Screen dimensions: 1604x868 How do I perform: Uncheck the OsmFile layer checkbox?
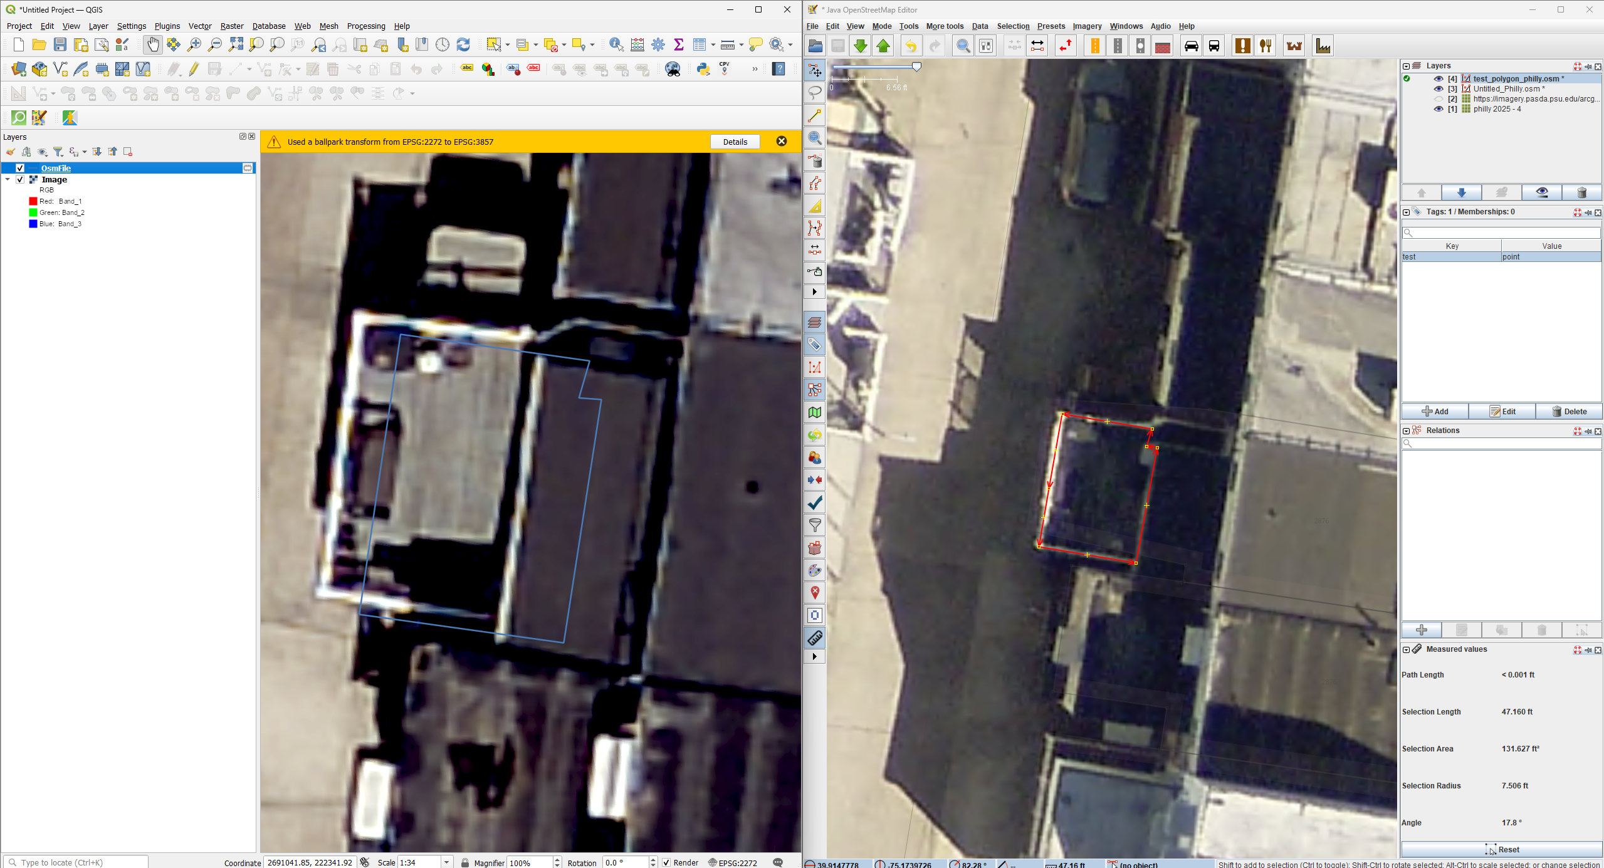(x=20, y=168)
